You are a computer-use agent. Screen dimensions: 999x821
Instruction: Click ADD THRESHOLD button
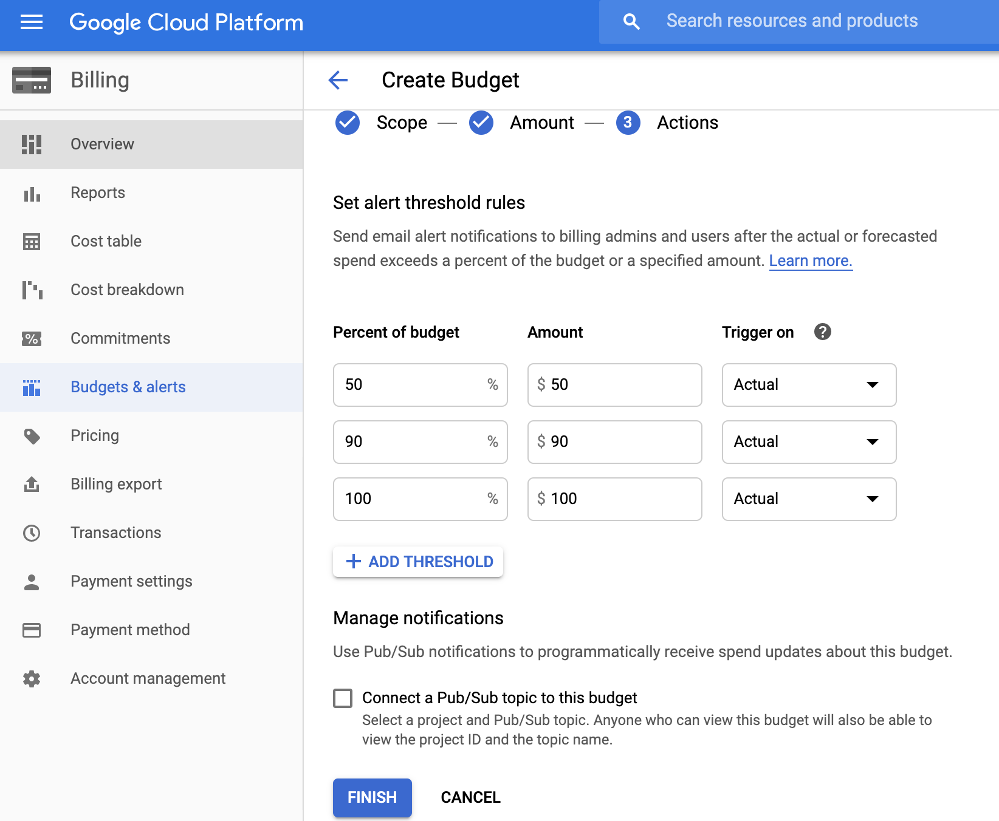coord(418,562)
